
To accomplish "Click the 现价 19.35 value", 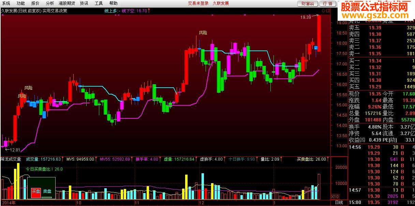I will click(374, 94).
